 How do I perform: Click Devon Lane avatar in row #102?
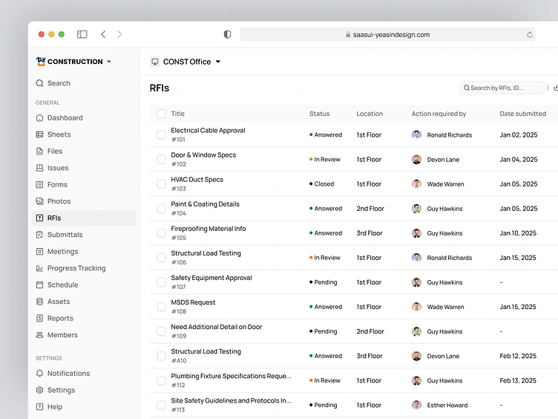(416, 159)
